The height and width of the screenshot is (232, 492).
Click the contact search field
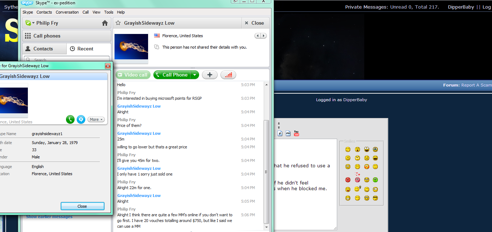(67, 59)
